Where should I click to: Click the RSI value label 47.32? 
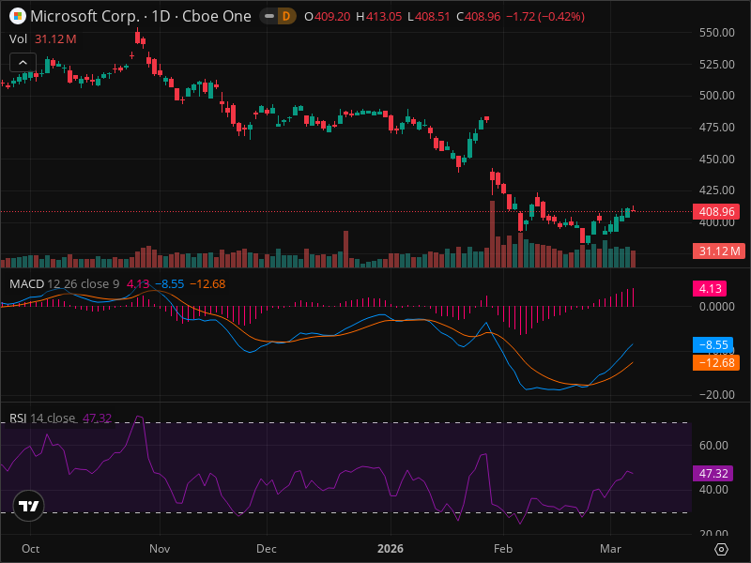[713, 474]
